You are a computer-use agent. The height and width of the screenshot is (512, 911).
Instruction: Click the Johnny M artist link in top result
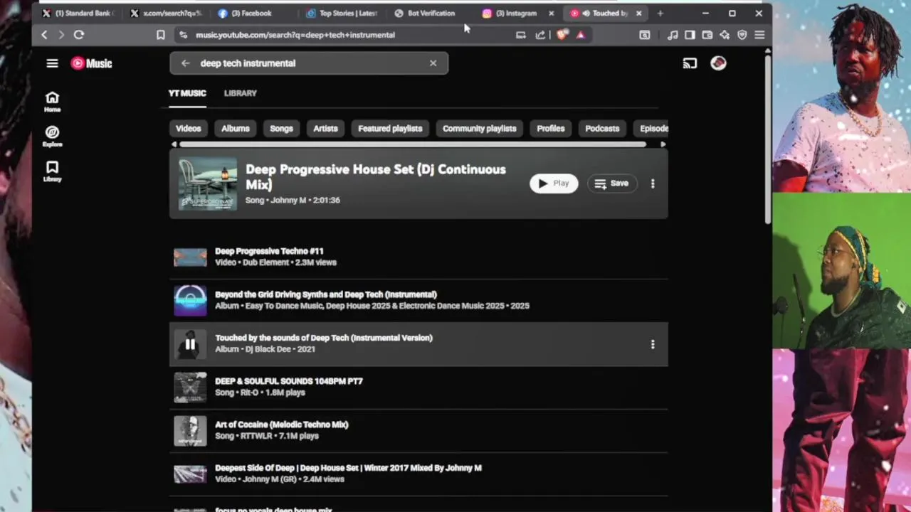point(288,200)
